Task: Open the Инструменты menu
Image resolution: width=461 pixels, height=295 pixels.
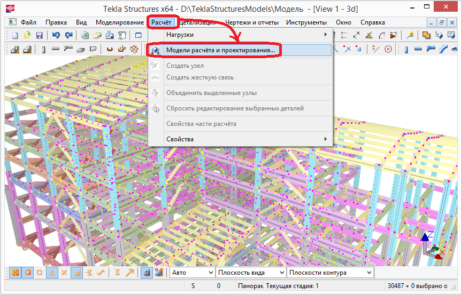Action: [x=306, y=22]
